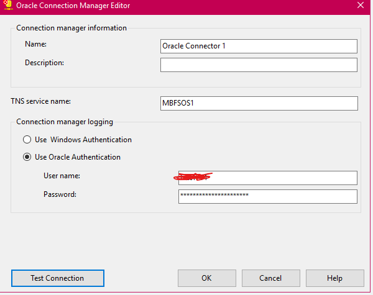
Task: Select Use Oracle Authentication radio button
Action: tap(27, 157)
